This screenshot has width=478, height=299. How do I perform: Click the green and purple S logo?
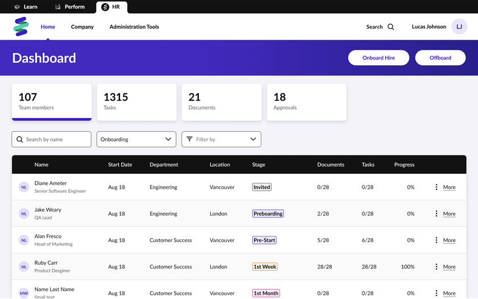point(21,27)
